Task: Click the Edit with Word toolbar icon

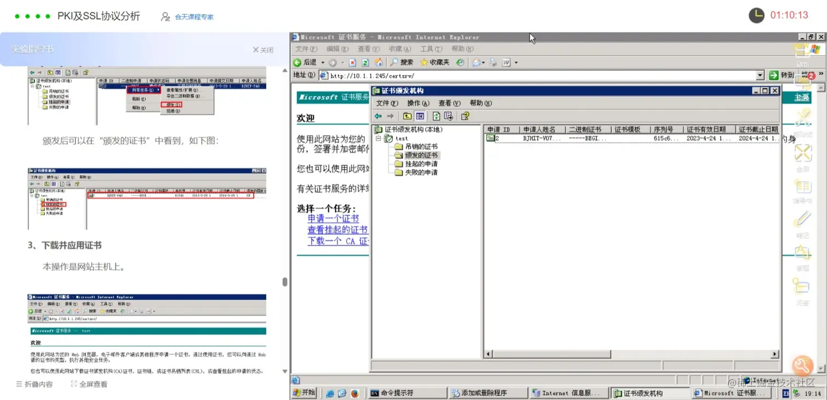Action: pyautogui.click(x=506, y=62)
